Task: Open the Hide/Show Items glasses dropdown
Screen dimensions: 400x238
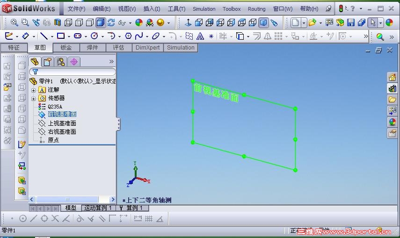Action: pos(130,23)
